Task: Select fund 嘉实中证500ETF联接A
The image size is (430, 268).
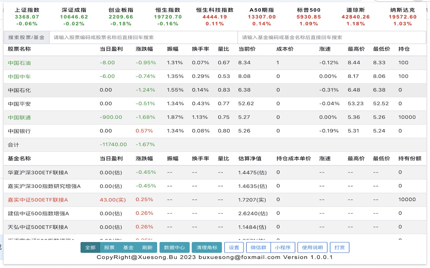Action: pos(38,200)
